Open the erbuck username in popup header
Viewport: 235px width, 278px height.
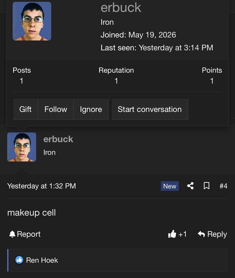click(121, 8)
